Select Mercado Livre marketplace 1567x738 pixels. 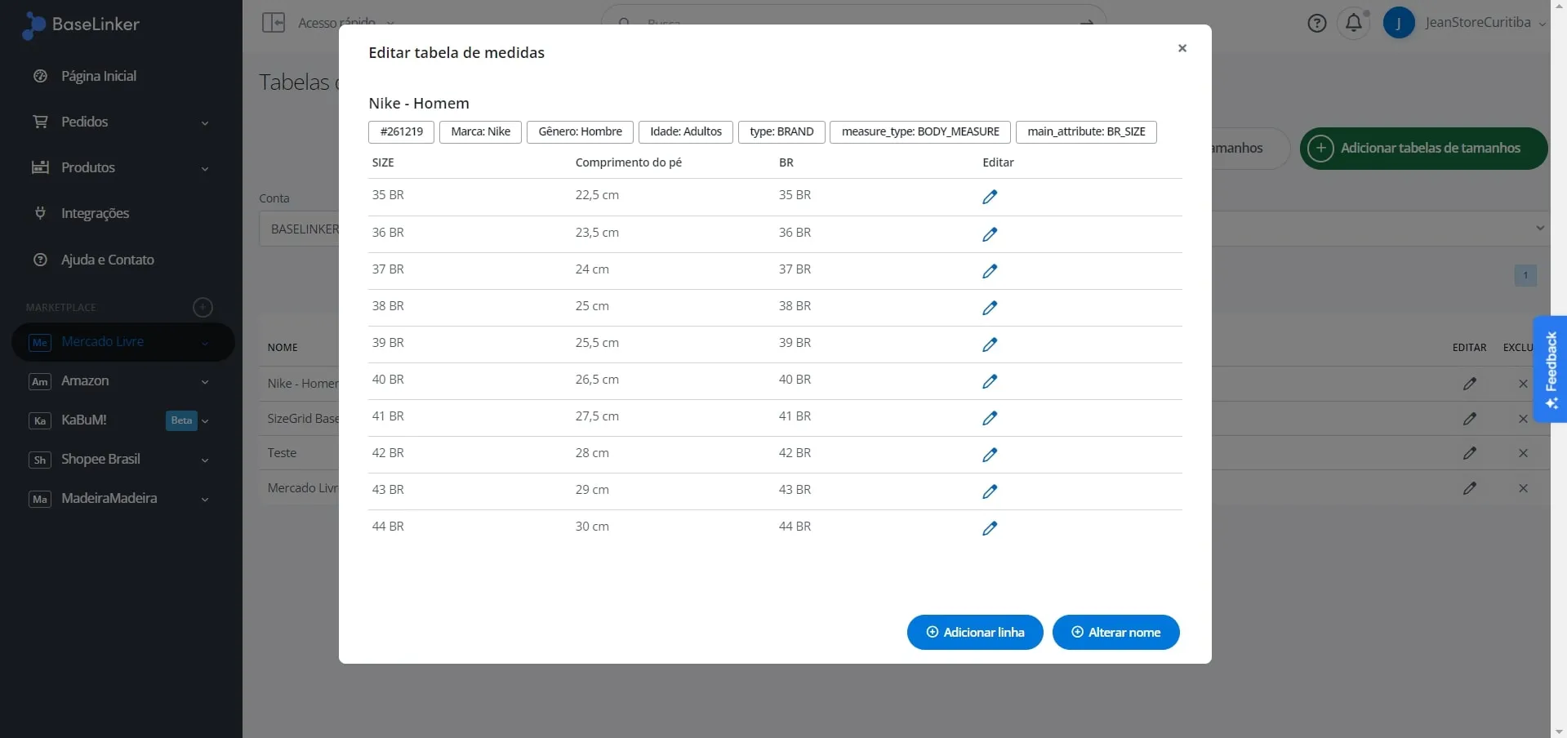click(122, 342)
